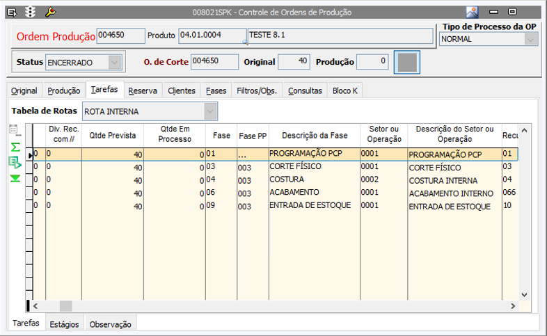The width and height of the screenshot is (547, 336).
Task: Click the Produto code field 04.01.0004
Action: pos(212,35)
